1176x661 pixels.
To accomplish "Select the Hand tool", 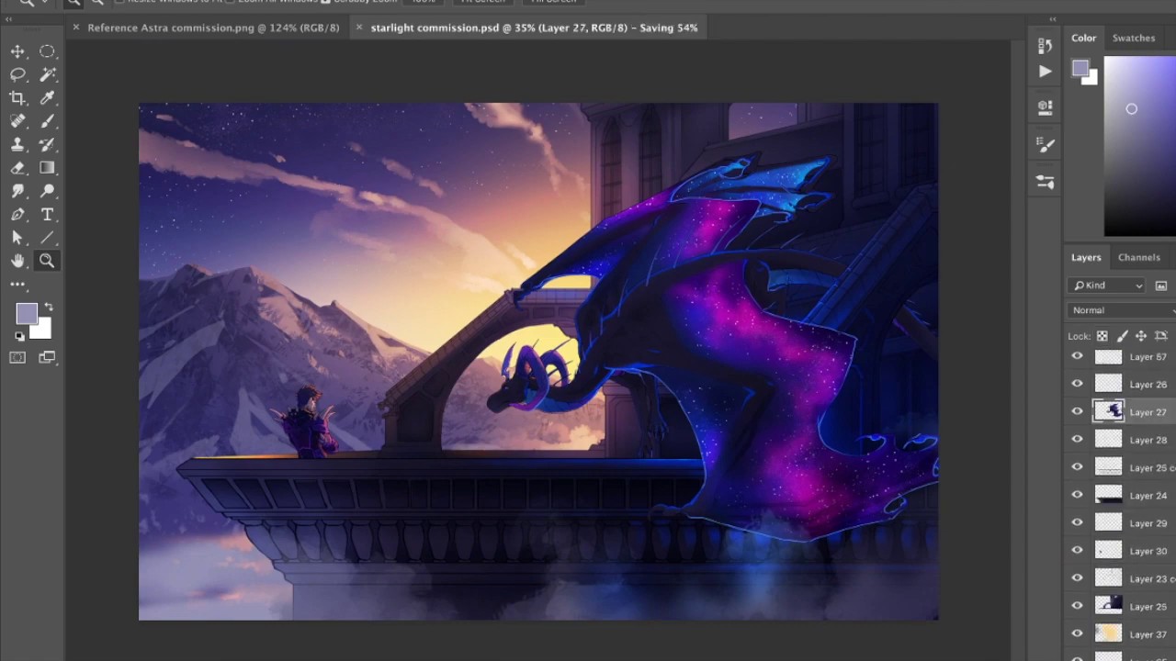I will click(x=17, y=261).
